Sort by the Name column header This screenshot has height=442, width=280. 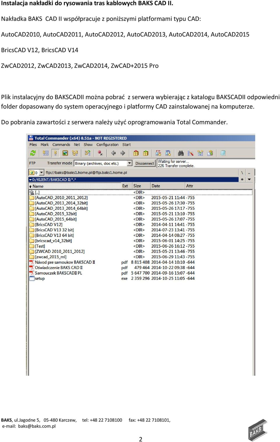pos(75,186)
